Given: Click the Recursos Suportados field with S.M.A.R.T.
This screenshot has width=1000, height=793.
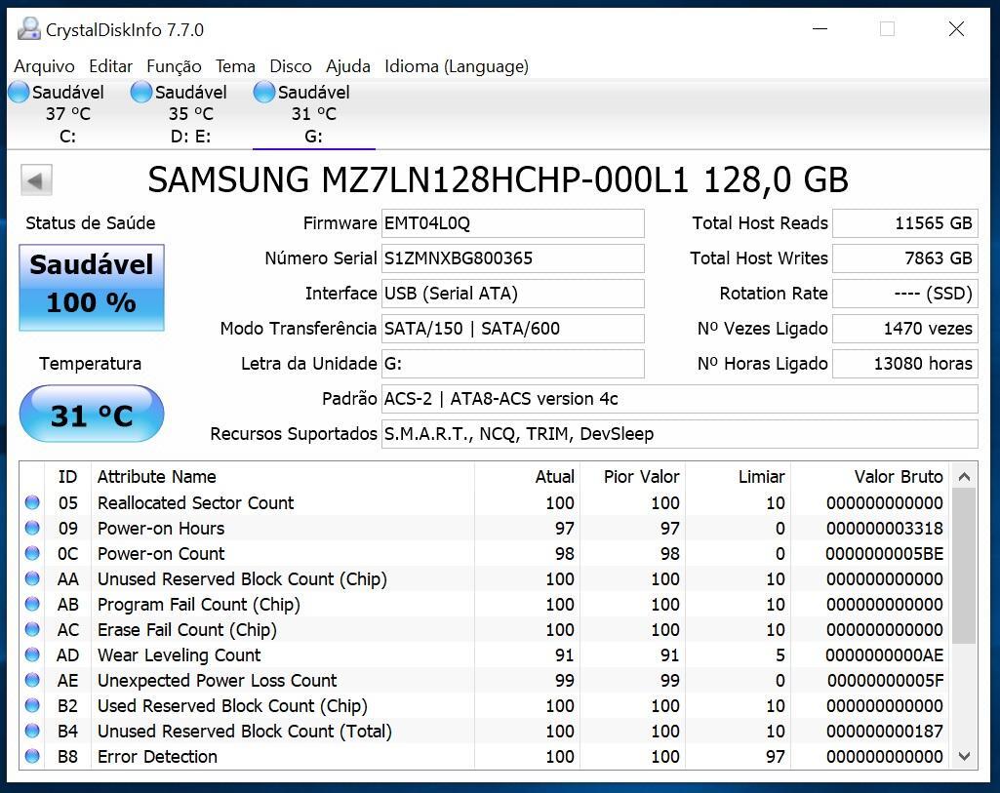Looking at the screenshot, I should (x=680, y=434).
